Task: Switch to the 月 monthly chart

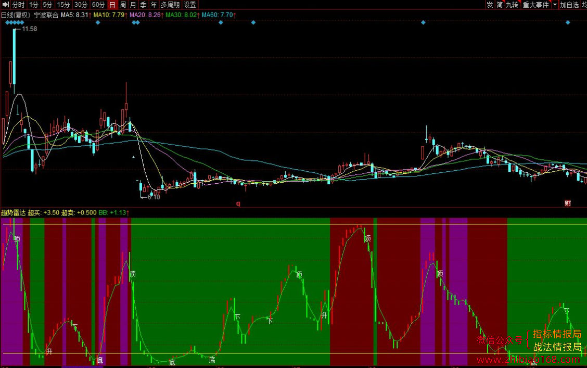Action: coord(133,5)
